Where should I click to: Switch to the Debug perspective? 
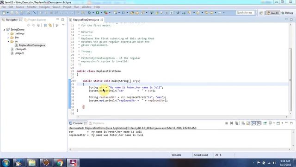pos(287,13)
